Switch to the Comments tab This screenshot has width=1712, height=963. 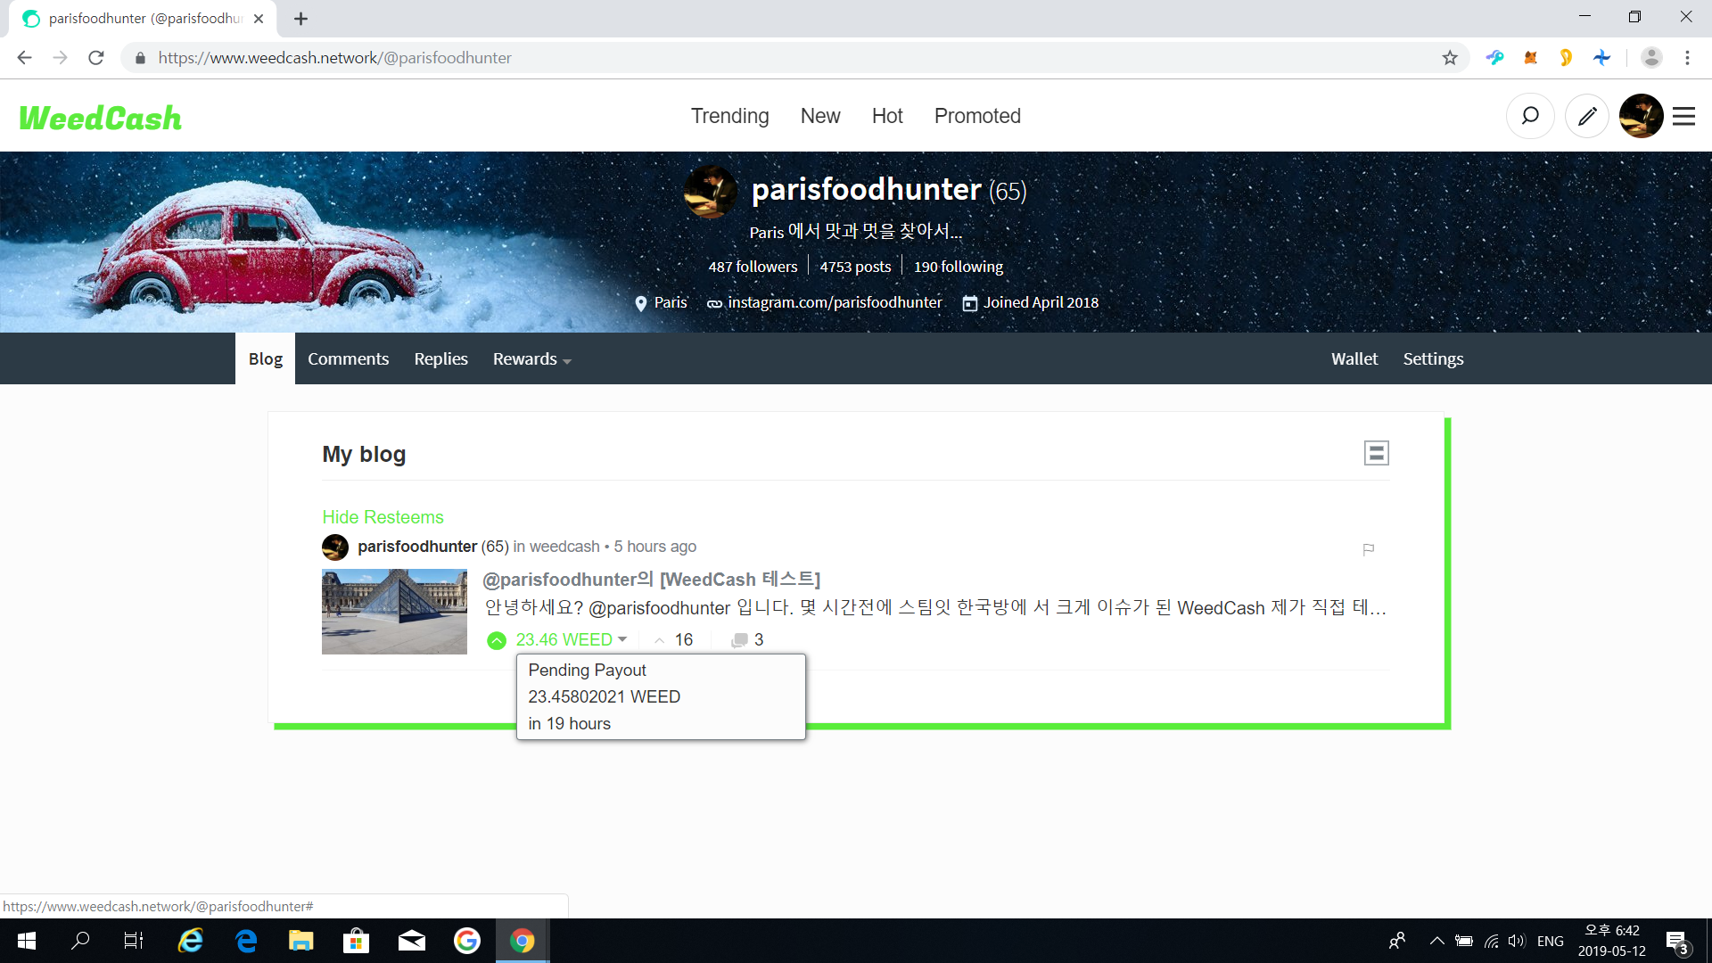click(x=348, y=358)
